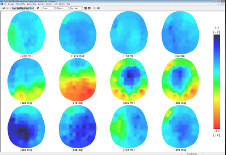Viewport: 226px width, 155px height.
Task: Click the [582 ms] time label
Action: (26, 150)
